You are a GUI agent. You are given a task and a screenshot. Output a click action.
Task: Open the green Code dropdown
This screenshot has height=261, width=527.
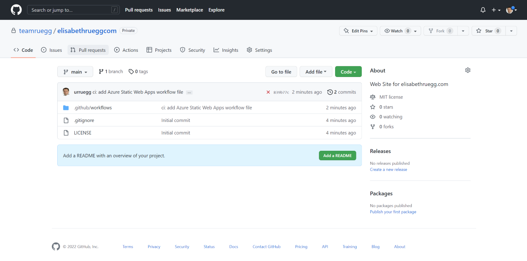348,72
